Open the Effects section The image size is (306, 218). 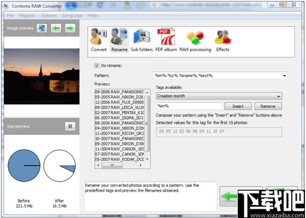click(x=223, y=41)
